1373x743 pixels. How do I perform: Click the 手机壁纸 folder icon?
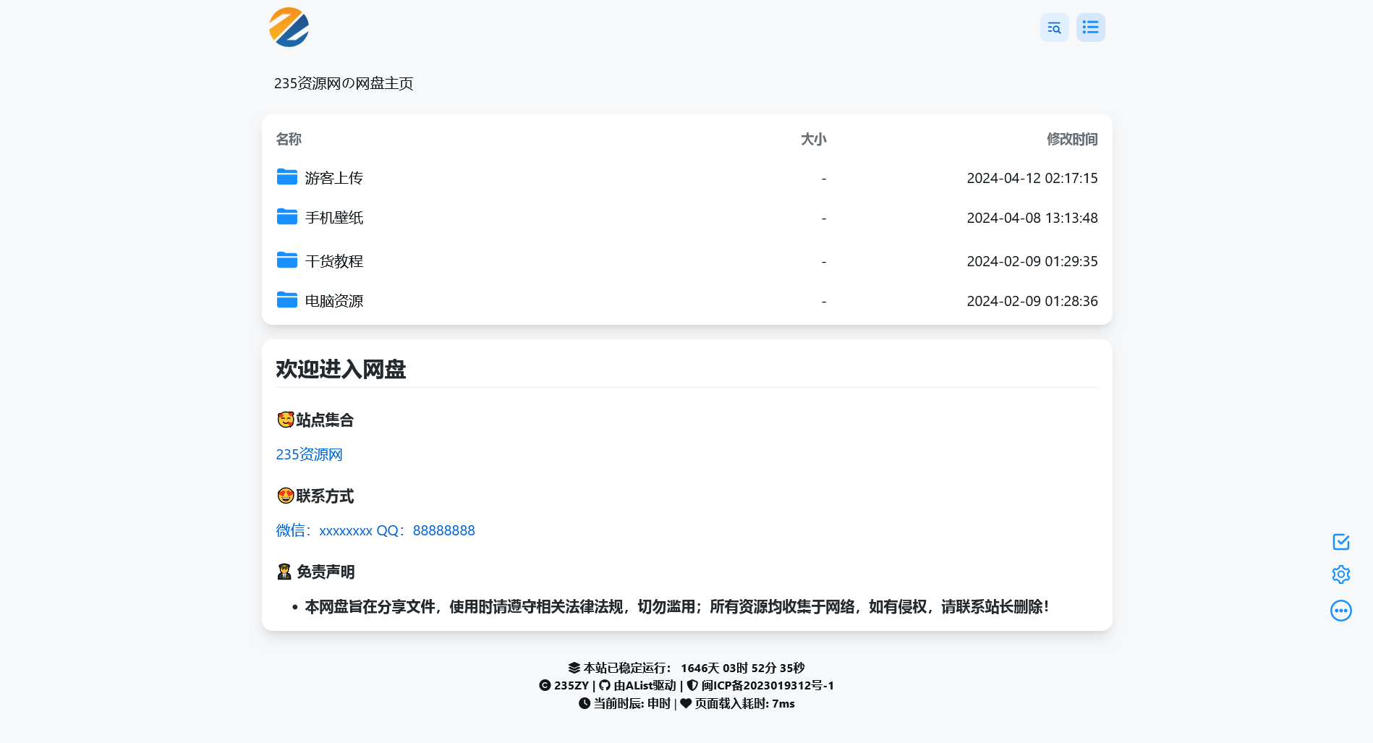point(287,217)
